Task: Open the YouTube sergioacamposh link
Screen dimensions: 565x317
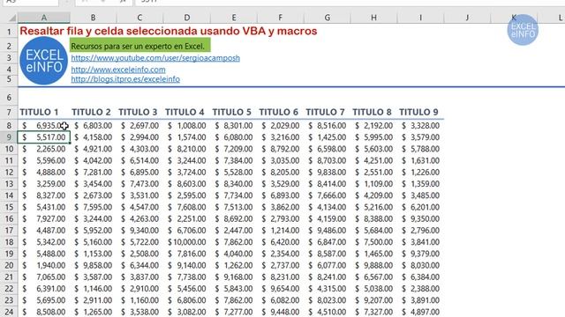Action: pos(155,58)
